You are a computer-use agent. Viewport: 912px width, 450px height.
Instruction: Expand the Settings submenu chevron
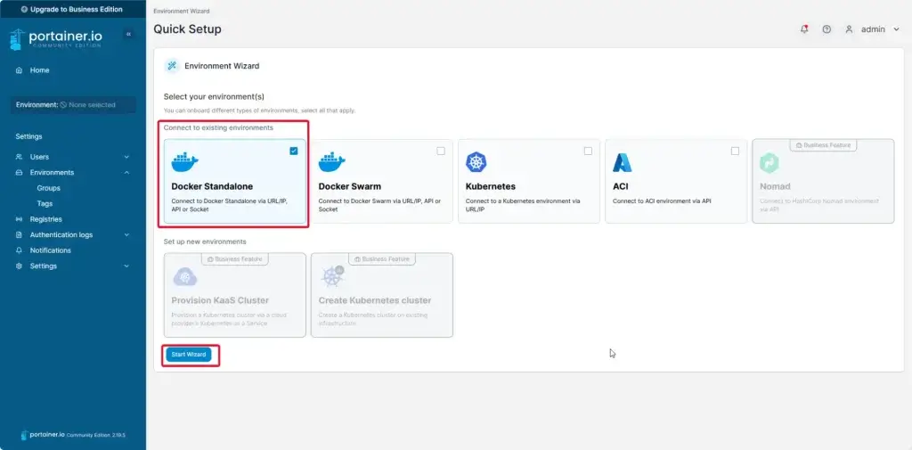pyautogui.click(x=126, y=266)
